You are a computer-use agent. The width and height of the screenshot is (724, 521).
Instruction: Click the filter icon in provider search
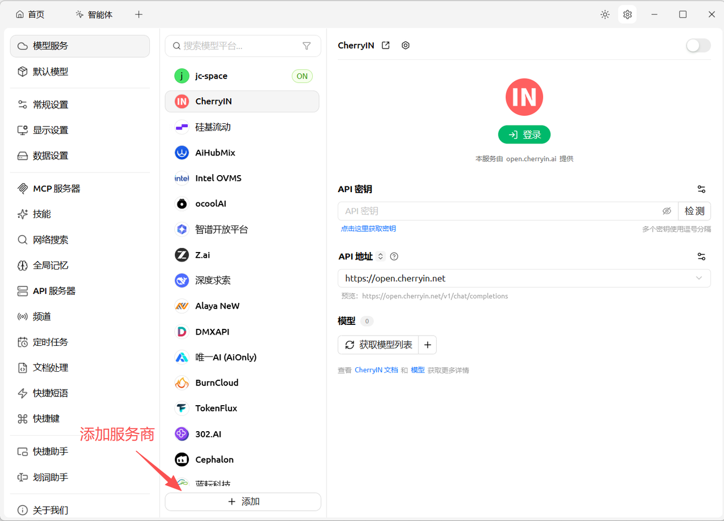[x=307, y=46]
